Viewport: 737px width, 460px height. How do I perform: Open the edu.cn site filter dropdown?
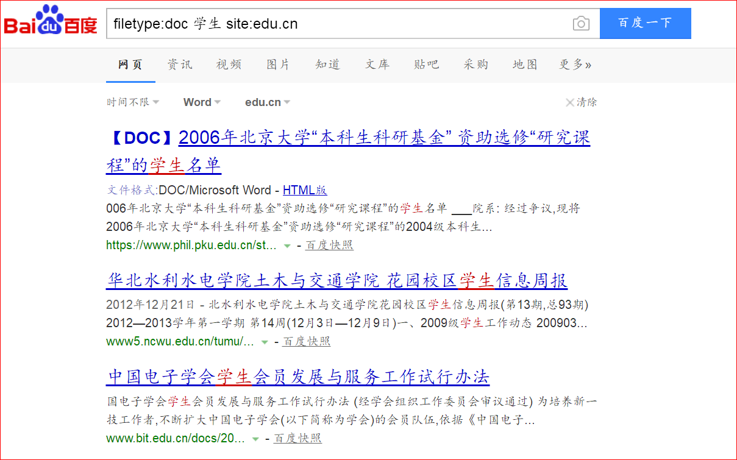click(x=268, y=102)
